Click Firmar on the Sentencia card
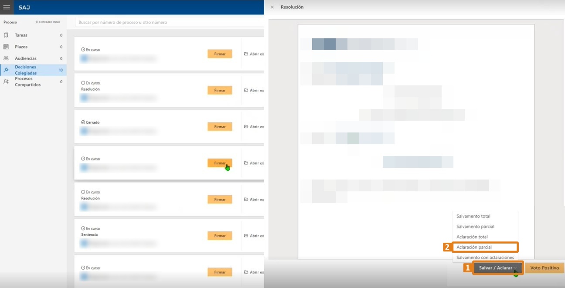Screen dimensions: 565x288 [x=220, y=236]
